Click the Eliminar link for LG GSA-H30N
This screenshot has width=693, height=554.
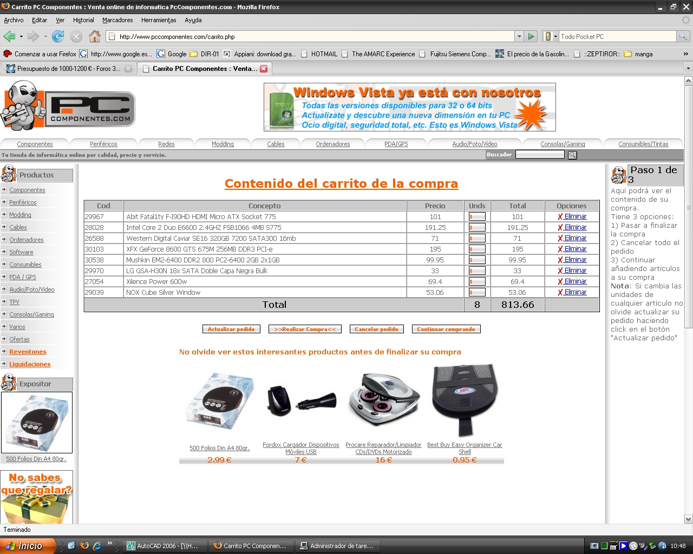576,271
